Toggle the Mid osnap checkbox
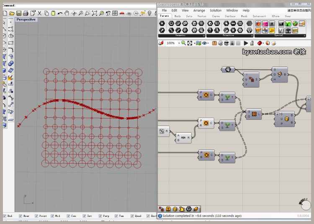The width and height of the screenshot is (314, 224). pyautogui.click(x=52, y=216)
